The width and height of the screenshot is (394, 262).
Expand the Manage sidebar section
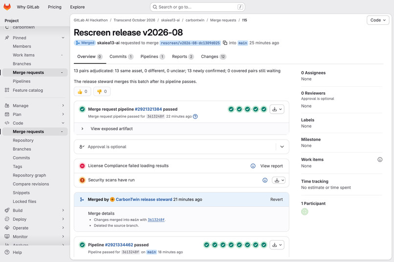point(63,105)
